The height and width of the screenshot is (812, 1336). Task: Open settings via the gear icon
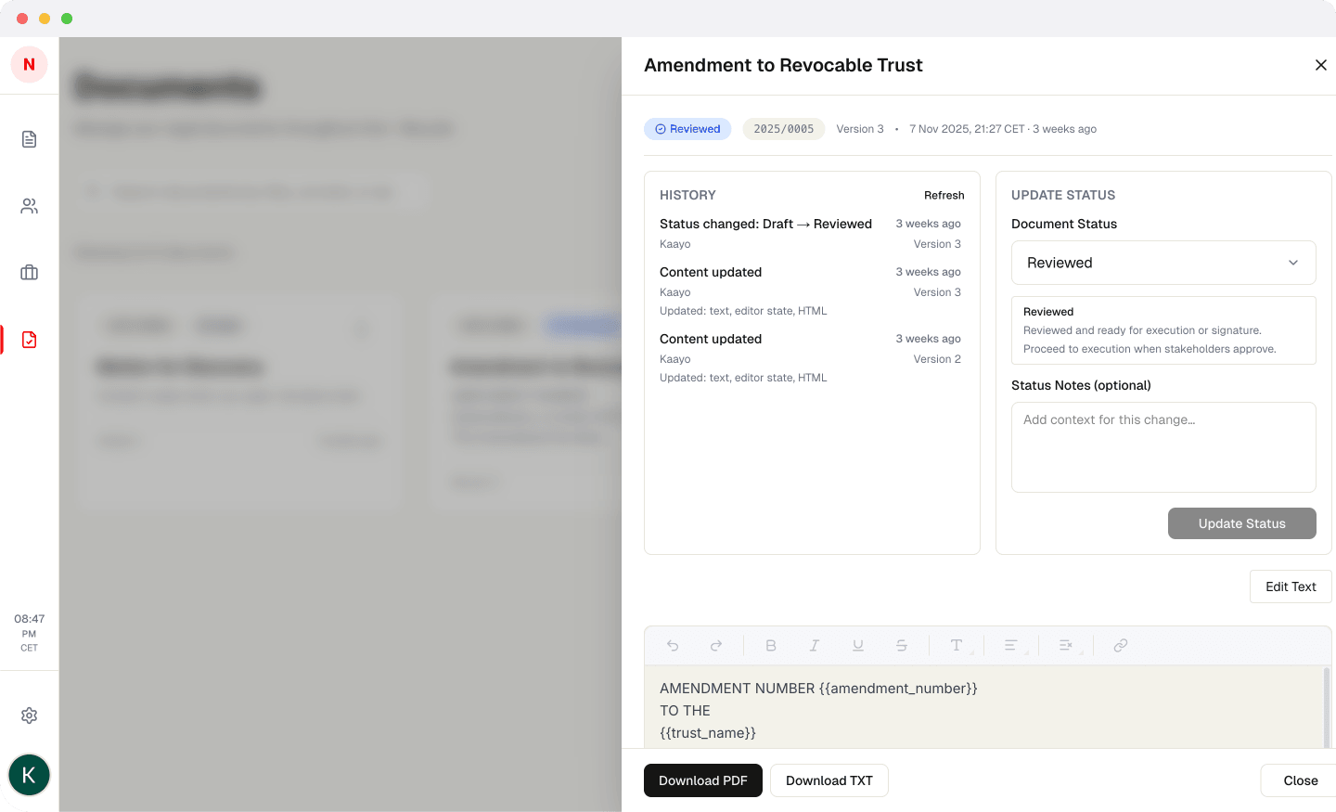click(x=30, y=715)
